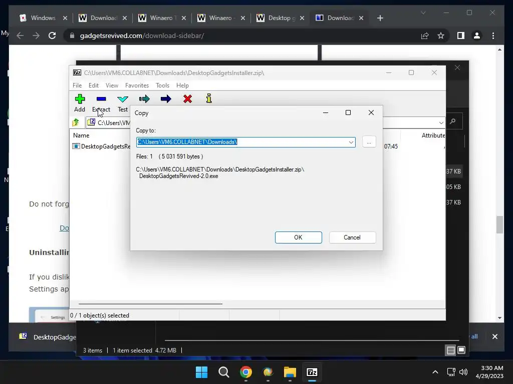Click the 7-Zip horizontal scrollbar
The image size is (513, 384).
click(x=150, y=303)
